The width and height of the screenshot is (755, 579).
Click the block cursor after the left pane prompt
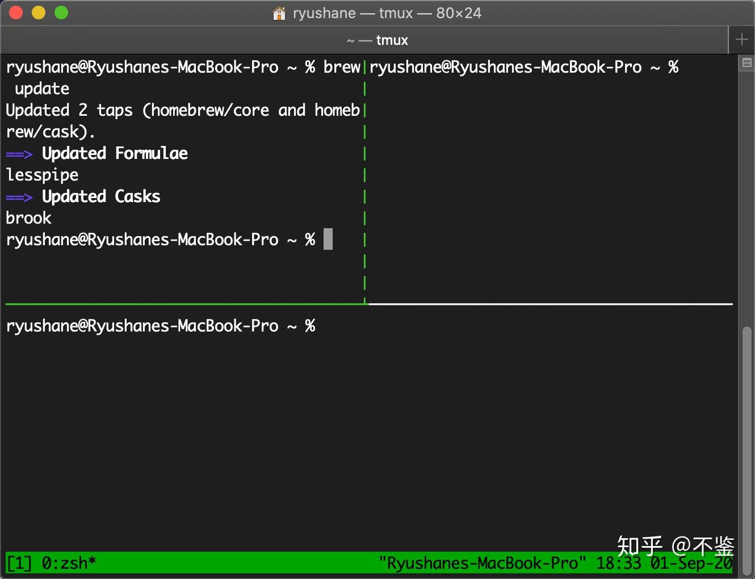(x=328, y=239)
